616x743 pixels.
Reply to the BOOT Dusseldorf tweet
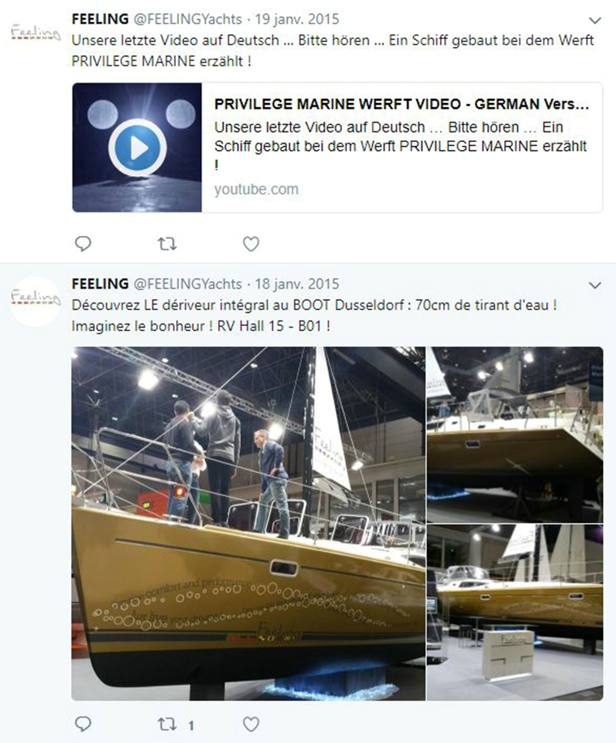pyautogui.click(x=83, y=724)
